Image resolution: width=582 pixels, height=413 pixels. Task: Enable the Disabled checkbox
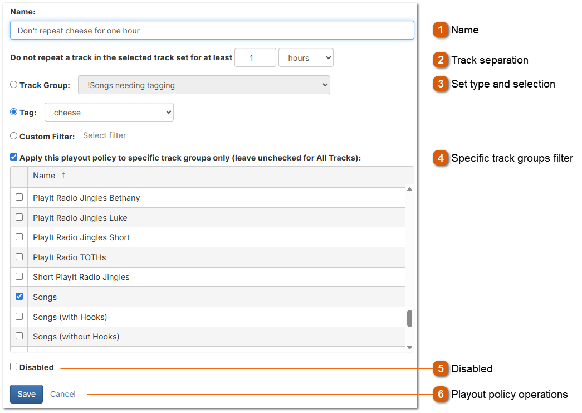(13, 367)
